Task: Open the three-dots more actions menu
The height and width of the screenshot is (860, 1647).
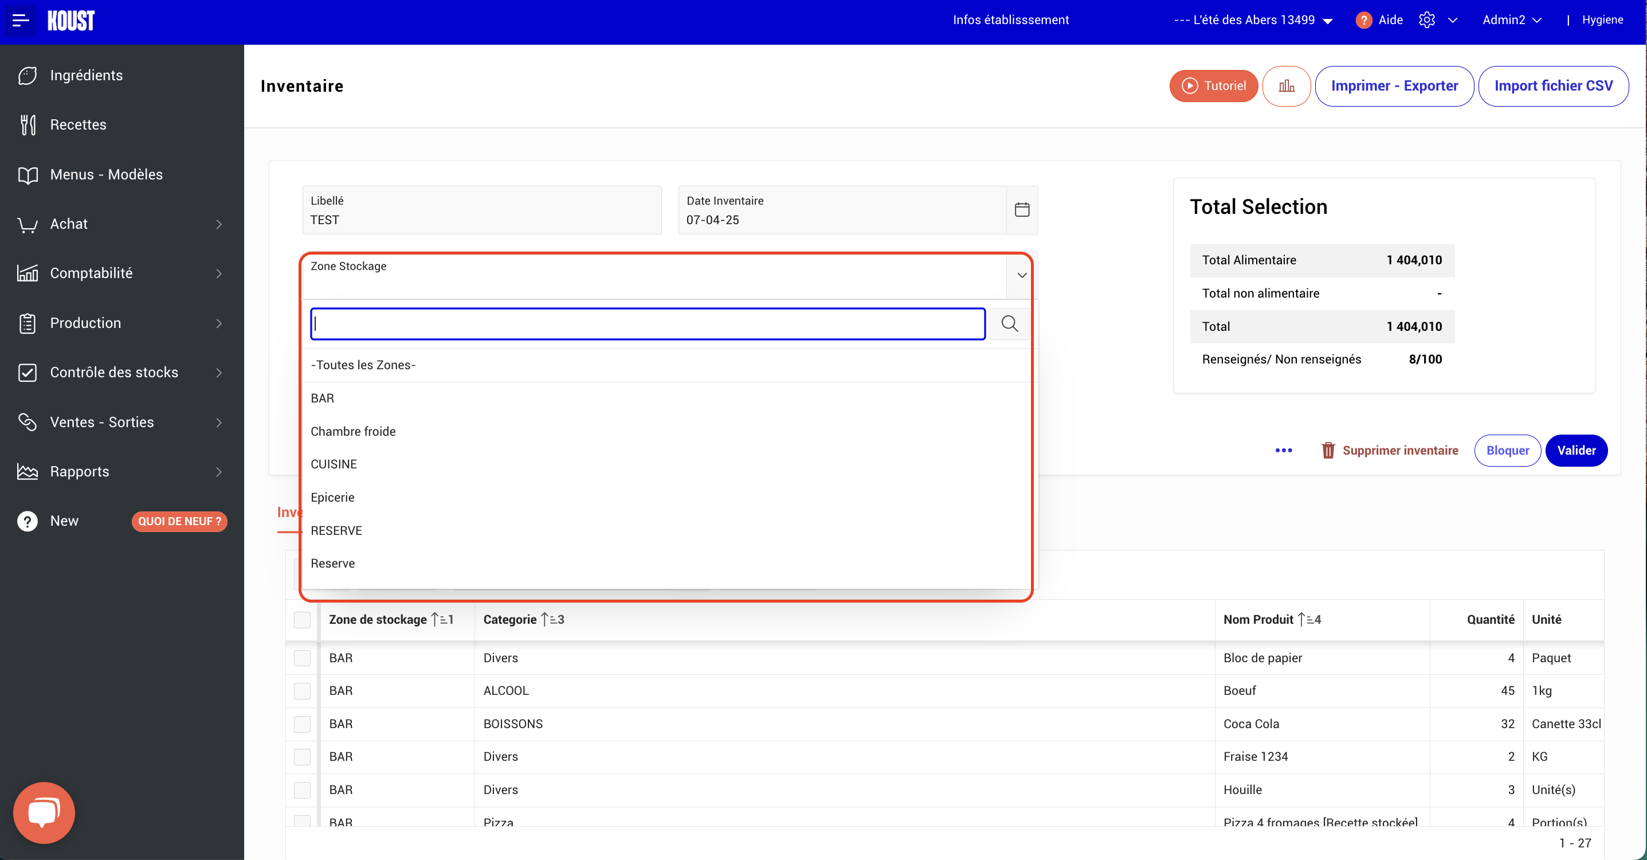Action: click(x=1284, y=451)
